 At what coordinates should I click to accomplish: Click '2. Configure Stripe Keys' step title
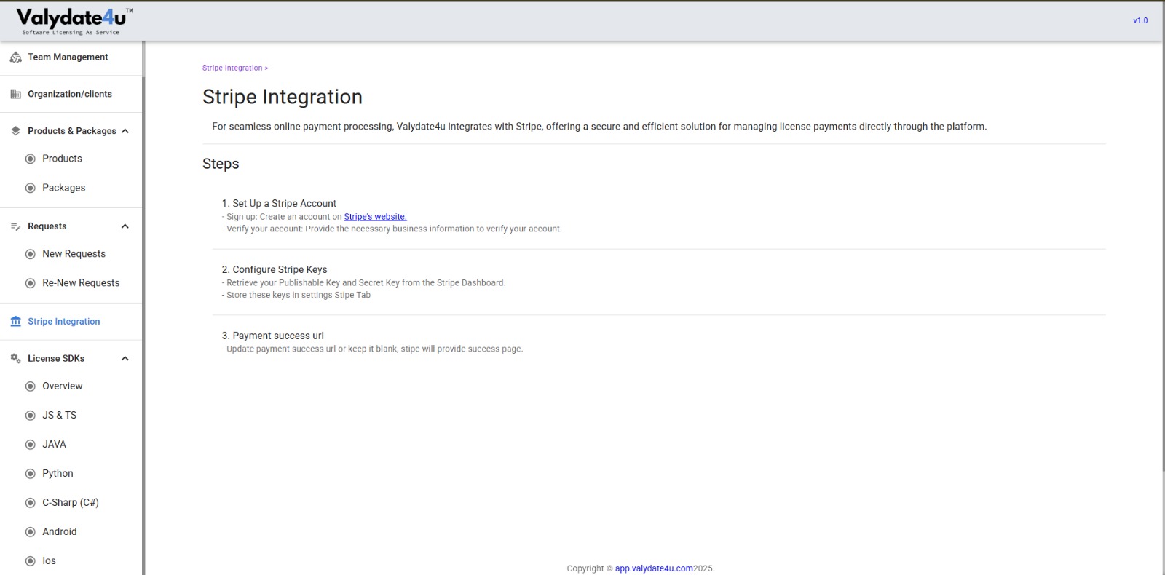(275, 270)
